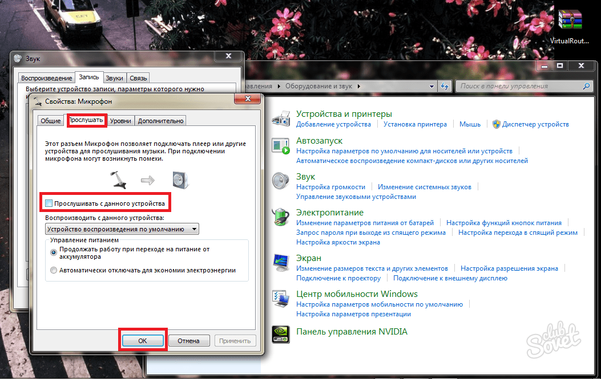
Task: Open Устройство воспроизведения по умолчанию dropdown
Action: point(122,229)
